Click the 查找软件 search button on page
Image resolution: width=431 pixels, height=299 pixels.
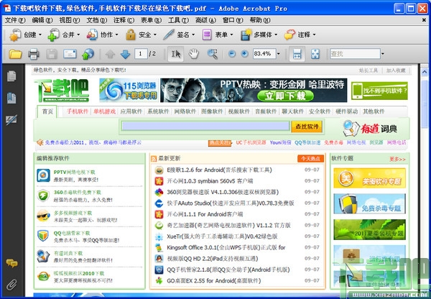[307, 126]
